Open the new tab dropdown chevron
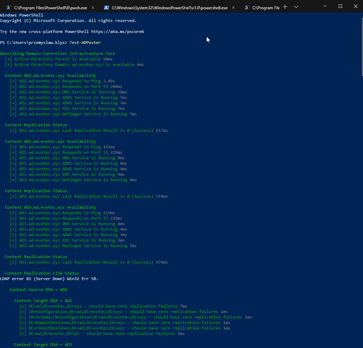This screenshot has width=363, height=348. coord(296,7)
